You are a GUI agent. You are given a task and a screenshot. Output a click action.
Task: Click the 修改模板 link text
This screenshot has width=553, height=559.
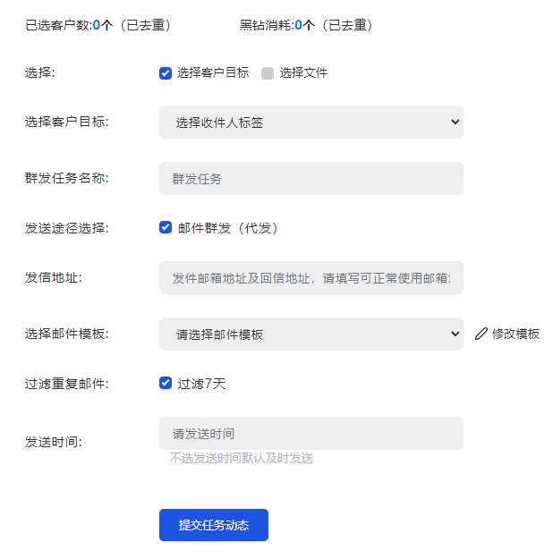(515, 334)
